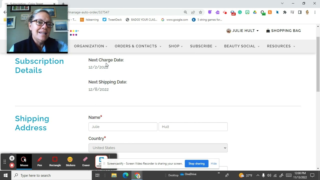Screen dimensions: 320x180
Task: Select the Pen annotation tool
Action: coord(39,162)
